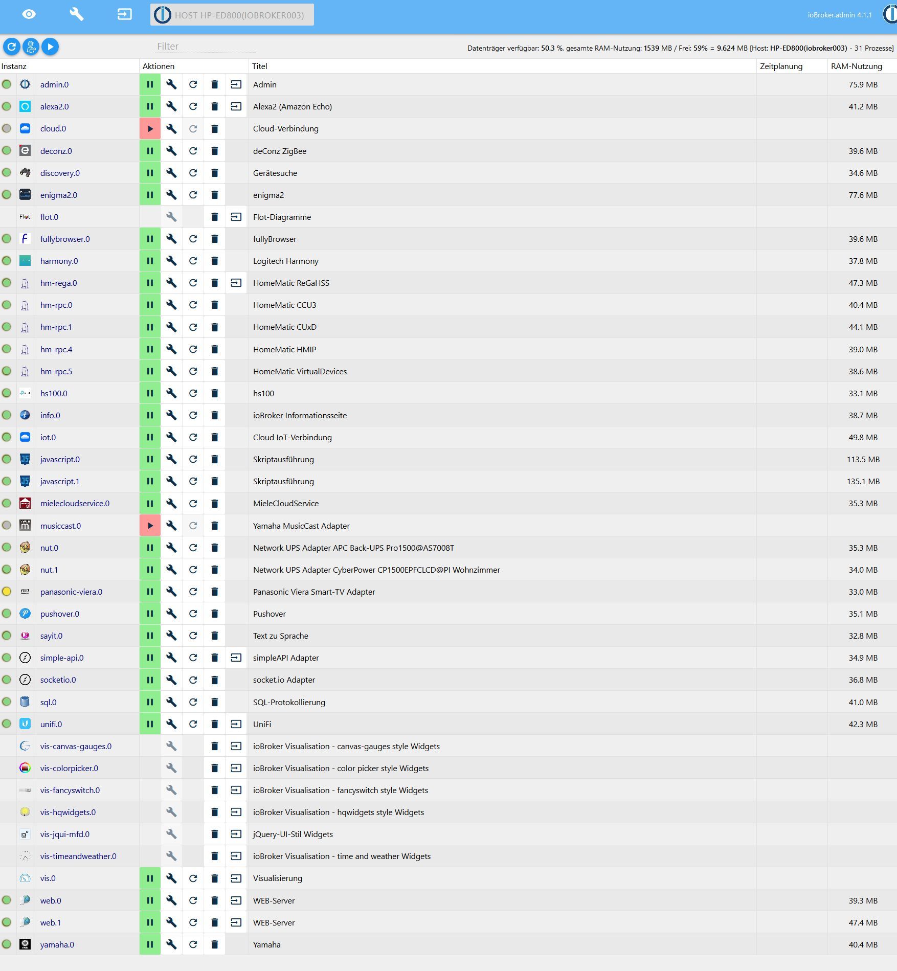This screenshot has width=897, height=971.
Task: Click the '77.6 MB' RAM value
Action: pos(863,195)
